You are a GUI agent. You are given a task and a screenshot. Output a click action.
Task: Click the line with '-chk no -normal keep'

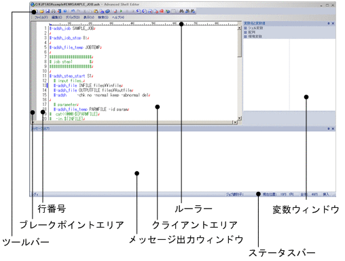point(102,95)
